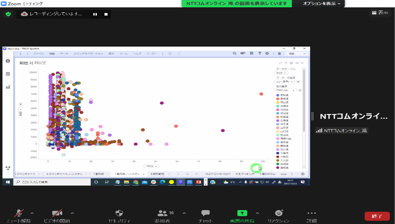
Task: Open the 編集 mode dropdown in Spotfire
Action: (x=296, y=54)
